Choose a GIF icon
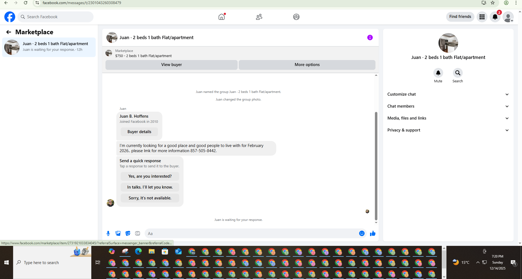 point(138,233)
